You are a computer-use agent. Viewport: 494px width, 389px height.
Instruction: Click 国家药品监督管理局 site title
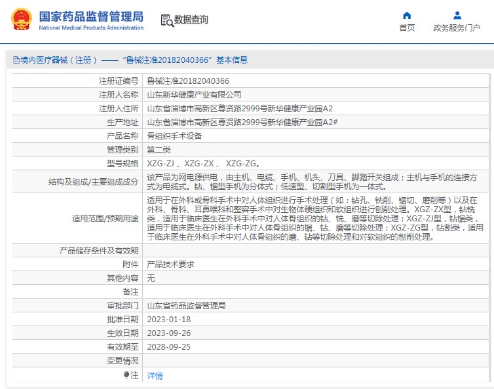coord(91,16)
